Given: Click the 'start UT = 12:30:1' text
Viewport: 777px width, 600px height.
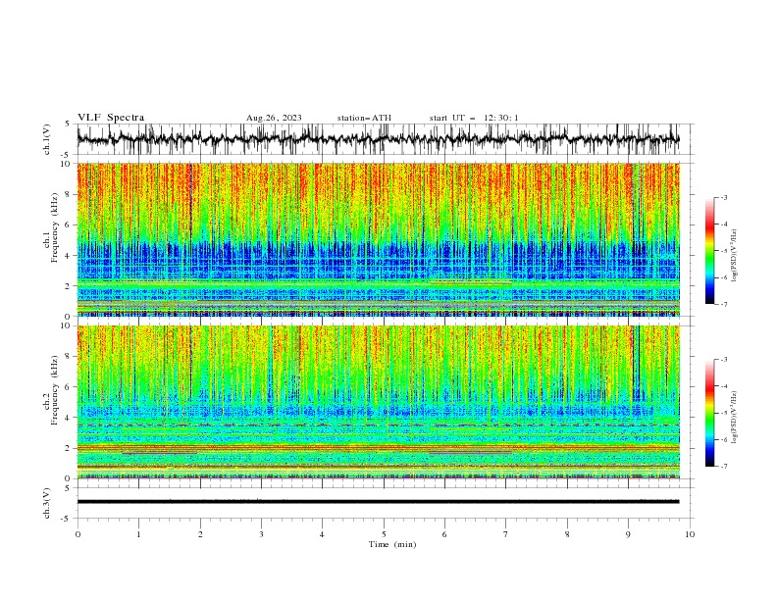Looking at the screenshot, I should point(474,118).
